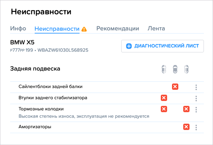
Task: Open the Лента tab
Action: click(156, 28)
